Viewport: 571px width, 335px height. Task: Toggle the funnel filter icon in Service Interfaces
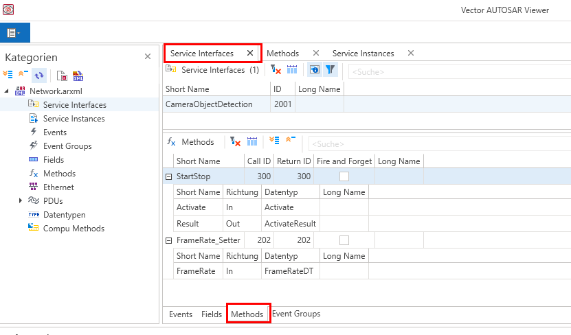pos(331,70)
